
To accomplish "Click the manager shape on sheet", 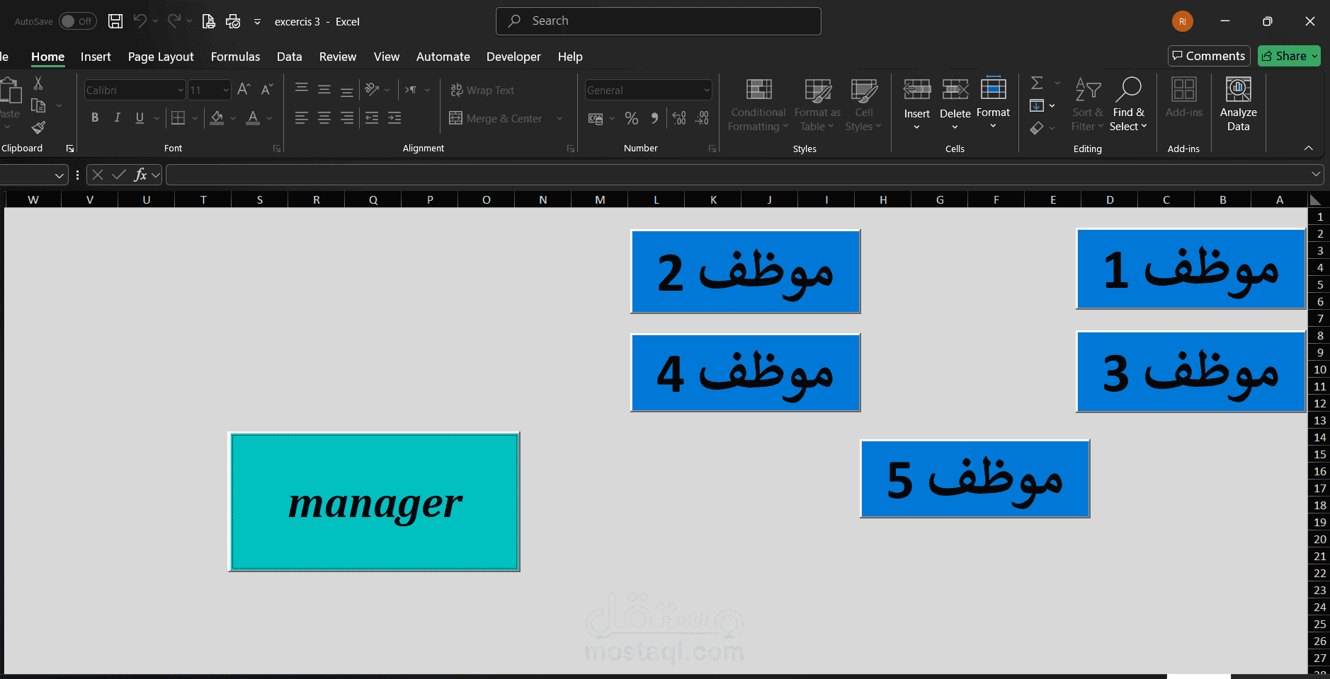I will 374,501.
